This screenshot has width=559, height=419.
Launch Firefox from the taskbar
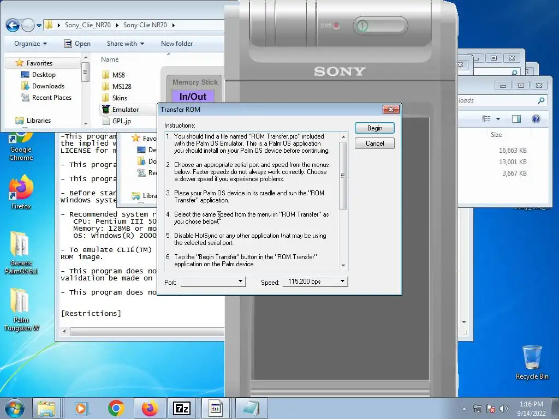pyautogui.click(x=150, y=408)
